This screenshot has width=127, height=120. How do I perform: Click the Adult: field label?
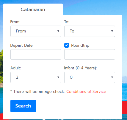click(16, 68)
